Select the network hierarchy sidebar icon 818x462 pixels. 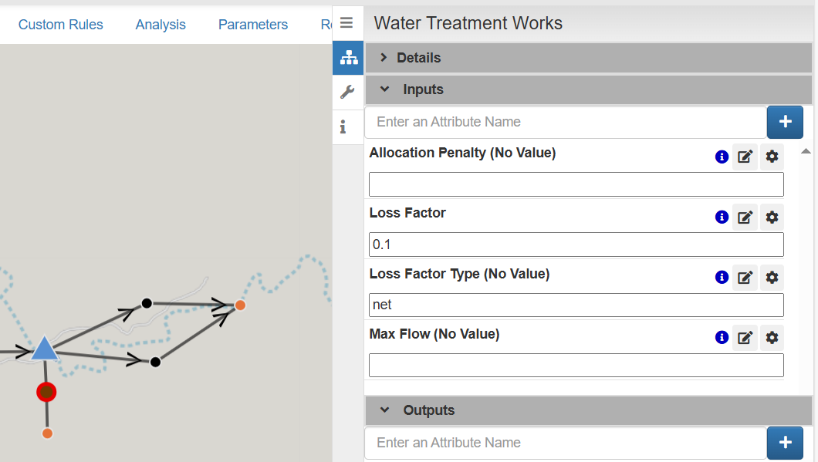[348, 58]
